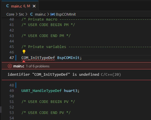The height and width of the screenshot is (120, 151).
Task: Click BspCOMInit variable on line 47
Action: 68,58
